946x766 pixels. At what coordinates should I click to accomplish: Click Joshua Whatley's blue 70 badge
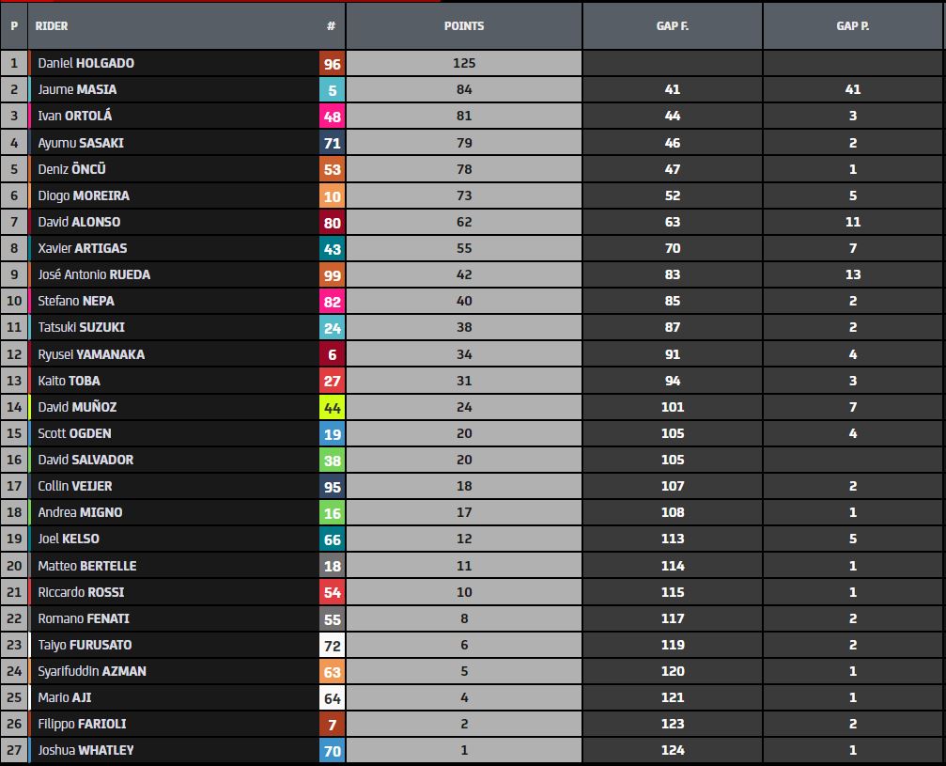click(x=332, y=751)
